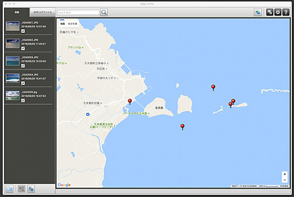
Task: Open settings with the gear icon
Action: pyautogui.click(x=278, y=12)
